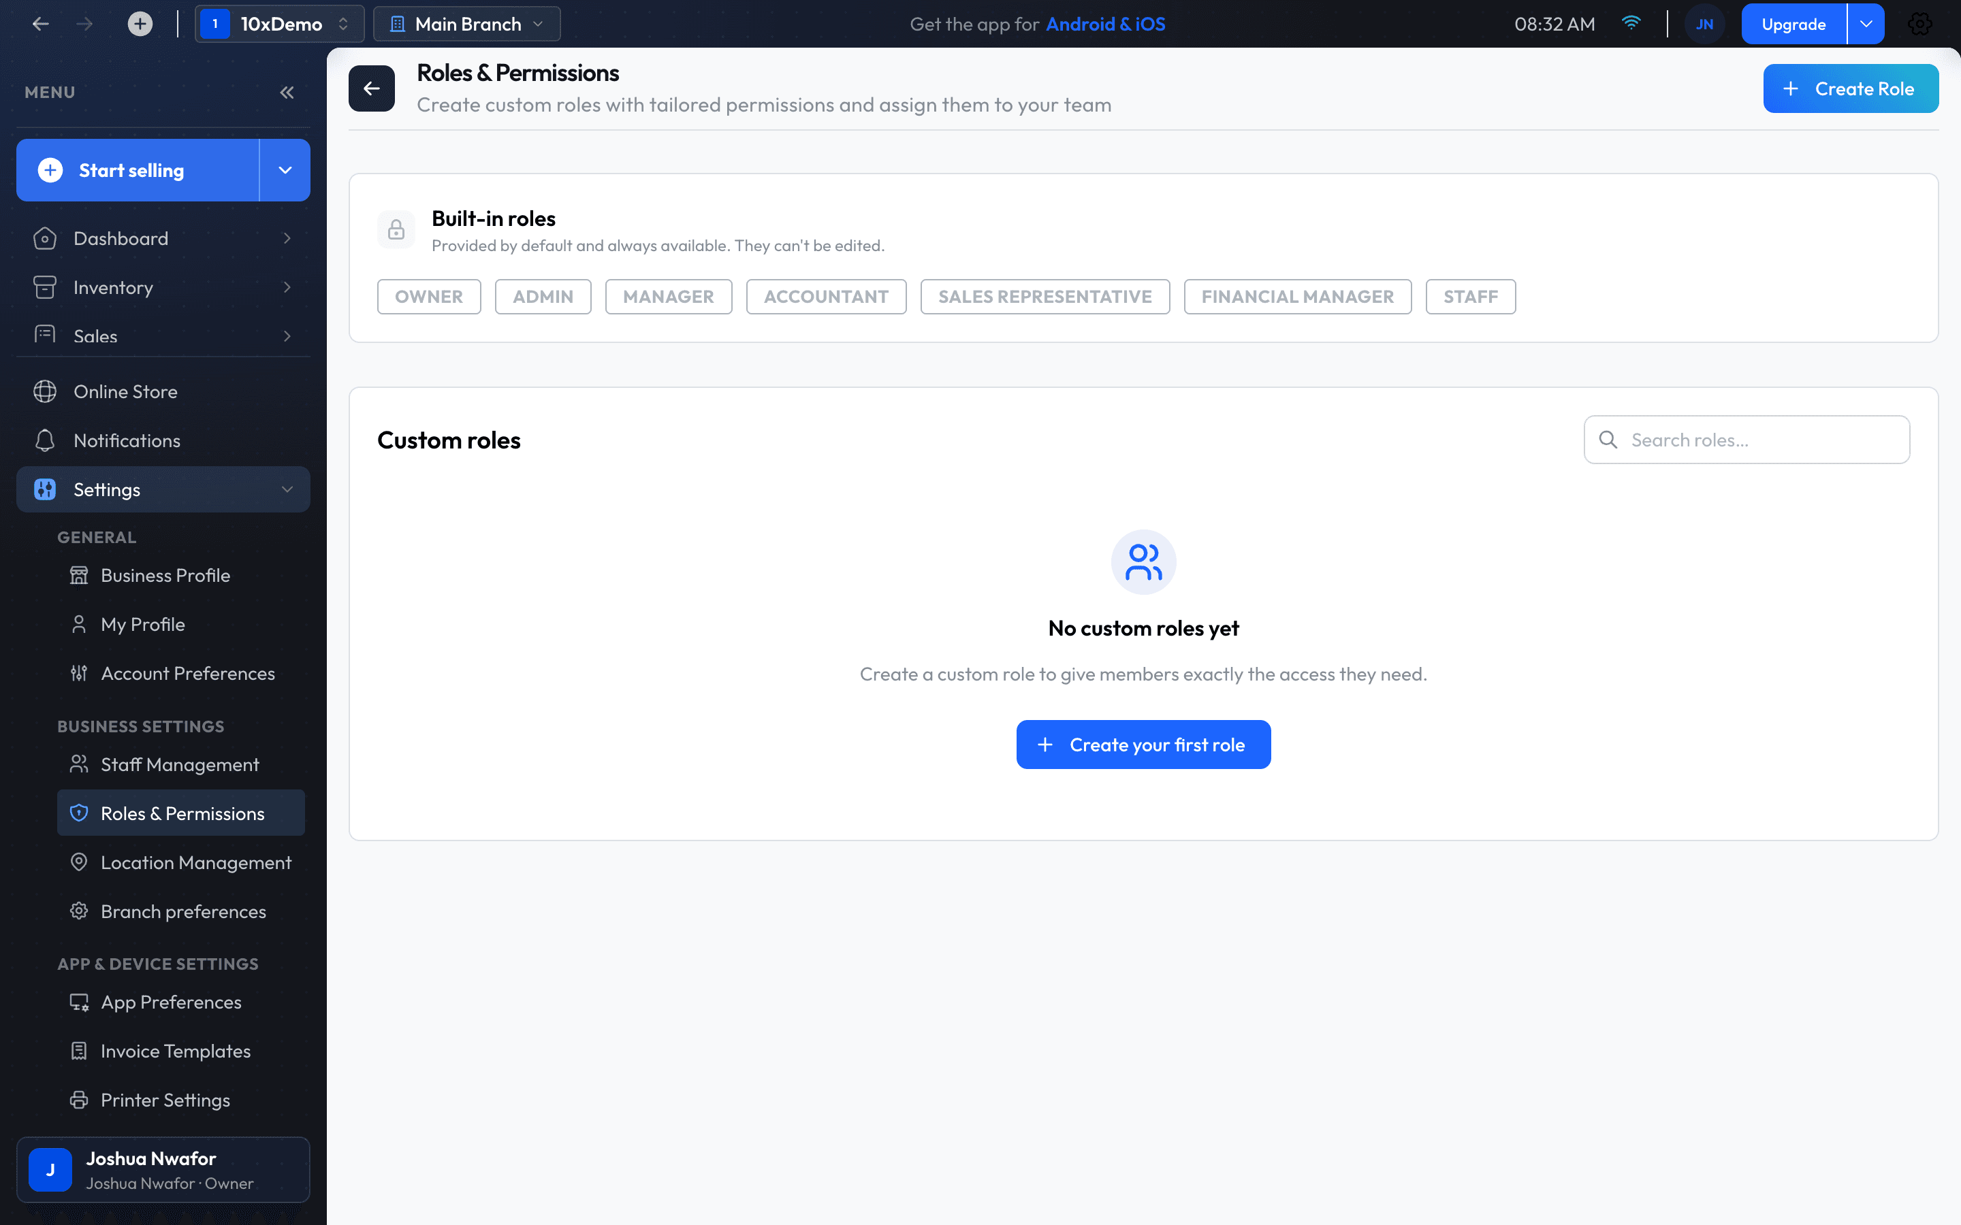Click the lock icon beside Built-in roles
This screenshot has height=1225, width=1961.
396,229
